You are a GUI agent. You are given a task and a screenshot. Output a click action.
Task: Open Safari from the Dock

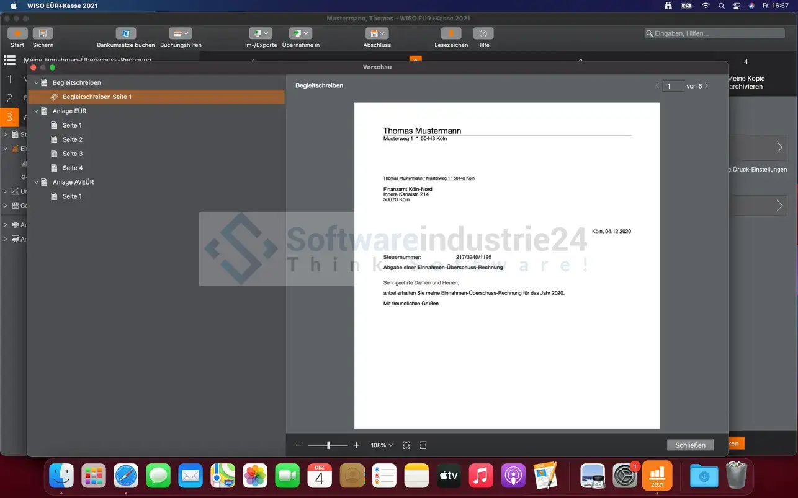click(x=126, y=476)
